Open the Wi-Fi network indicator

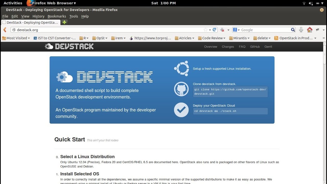(304, 3)
